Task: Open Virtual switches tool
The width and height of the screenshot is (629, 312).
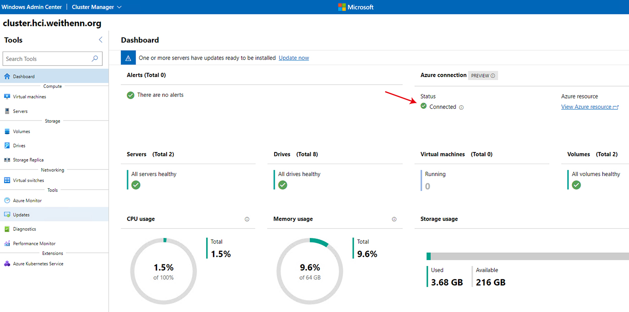Action: (54, 180)
